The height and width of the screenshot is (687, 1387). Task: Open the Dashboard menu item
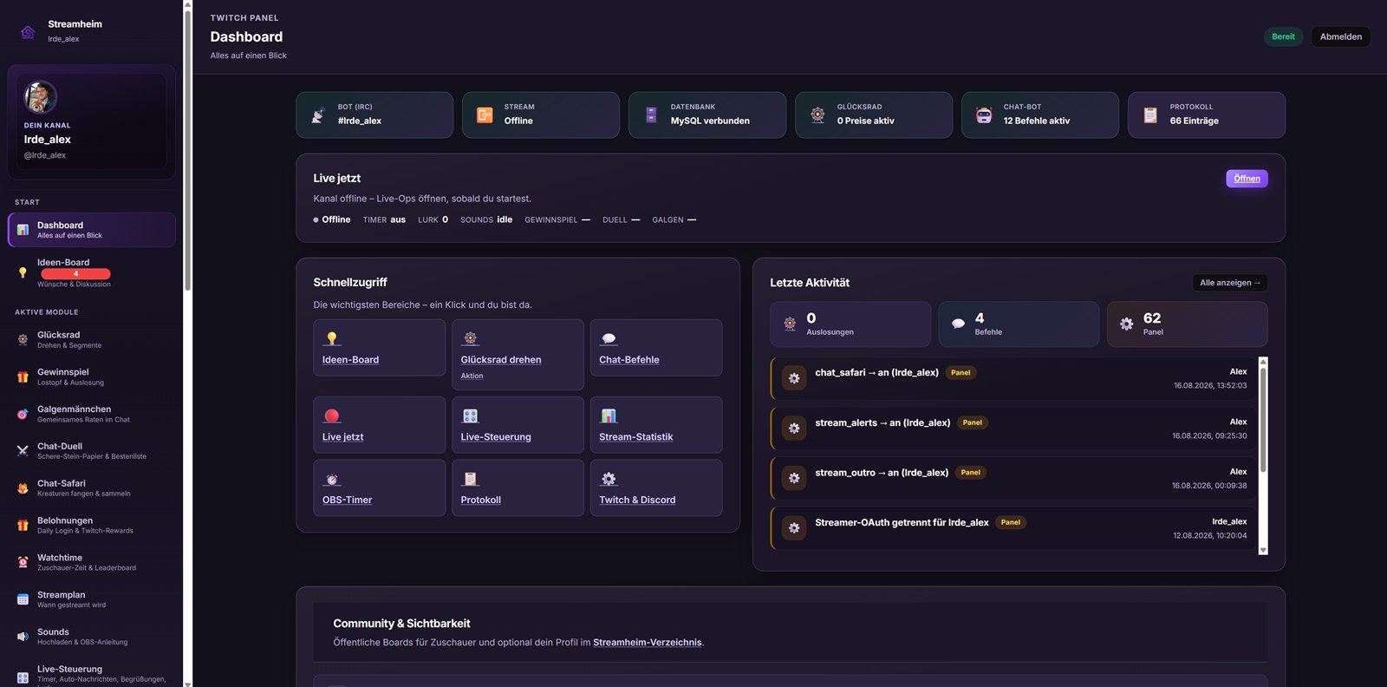pos(92,230)
